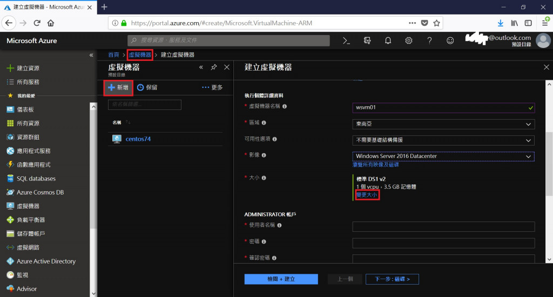
Task: Open portal settings gear
Action: pos(409,41)
